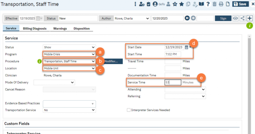This screenshot has height=134, width=255.
Task: Click the printer icon
Action: click(x=221, y=4)
